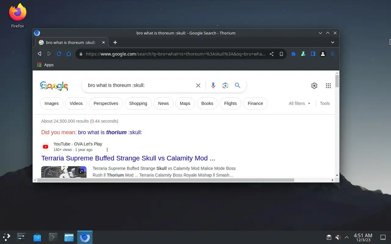The width and height of the screenshot is (391, 244).
Task: Start voice search with the microphone
Action: (213, 85)
